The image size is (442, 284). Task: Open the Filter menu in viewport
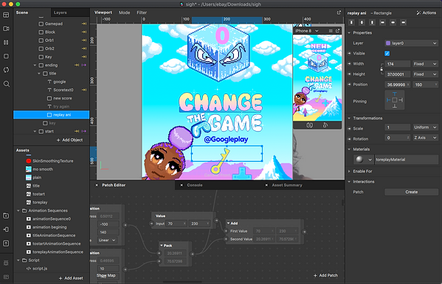[142, 13]
